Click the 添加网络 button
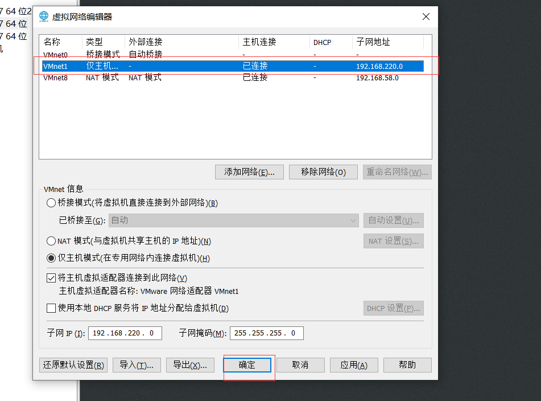The width and height of the screenshot is (541, 401). (x=249, y=172)
